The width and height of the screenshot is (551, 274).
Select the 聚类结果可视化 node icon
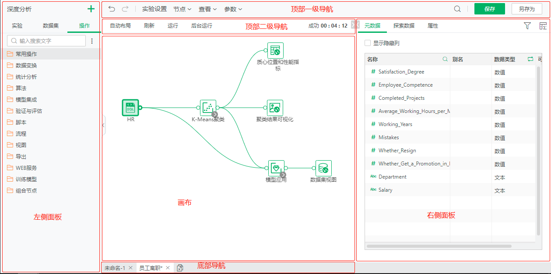coord(275,108)
